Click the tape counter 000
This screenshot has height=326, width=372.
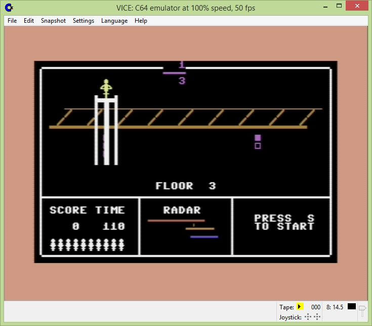pyautogui.click(x=315, y=307)
